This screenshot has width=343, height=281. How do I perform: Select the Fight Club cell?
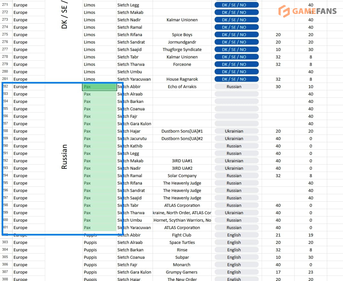pos(182,235)
